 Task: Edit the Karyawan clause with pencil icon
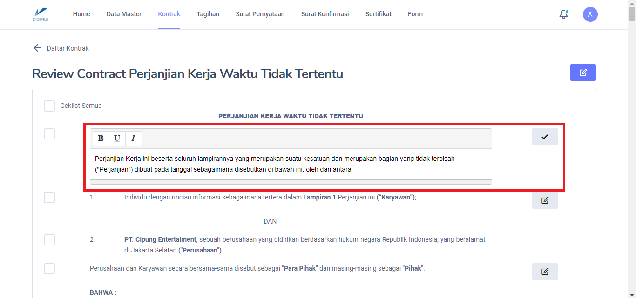point(545,200)
